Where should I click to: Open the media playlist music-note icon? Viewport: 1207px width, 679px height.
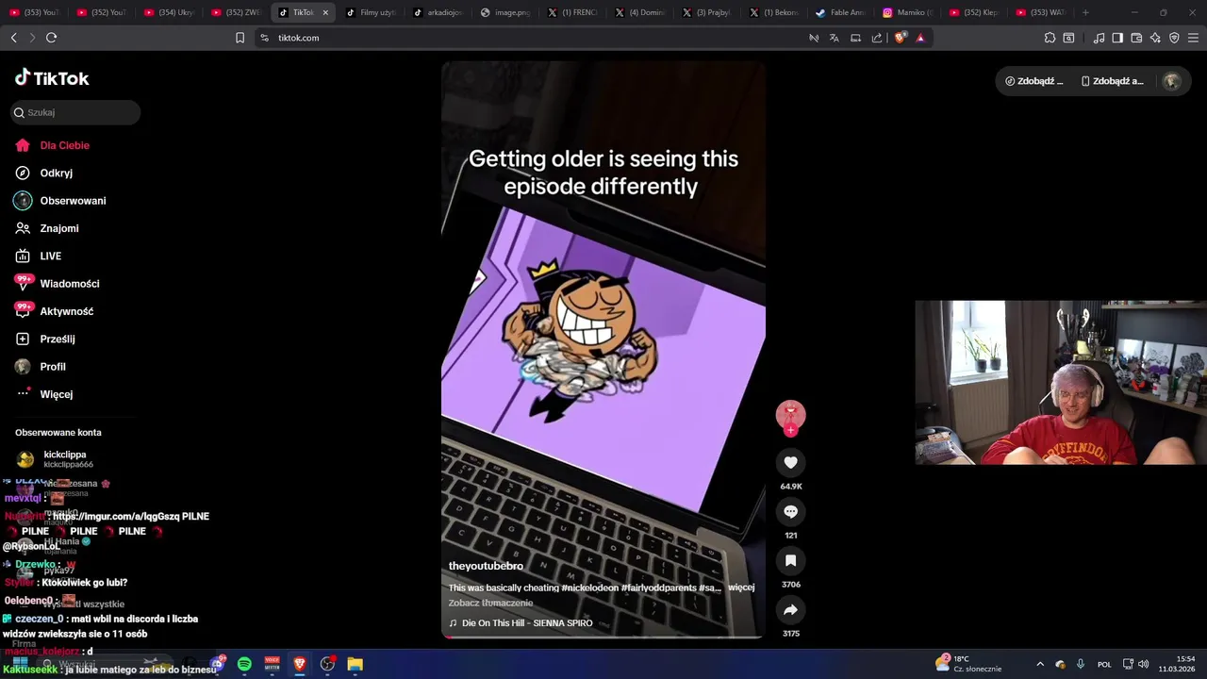coord(1099,38)
